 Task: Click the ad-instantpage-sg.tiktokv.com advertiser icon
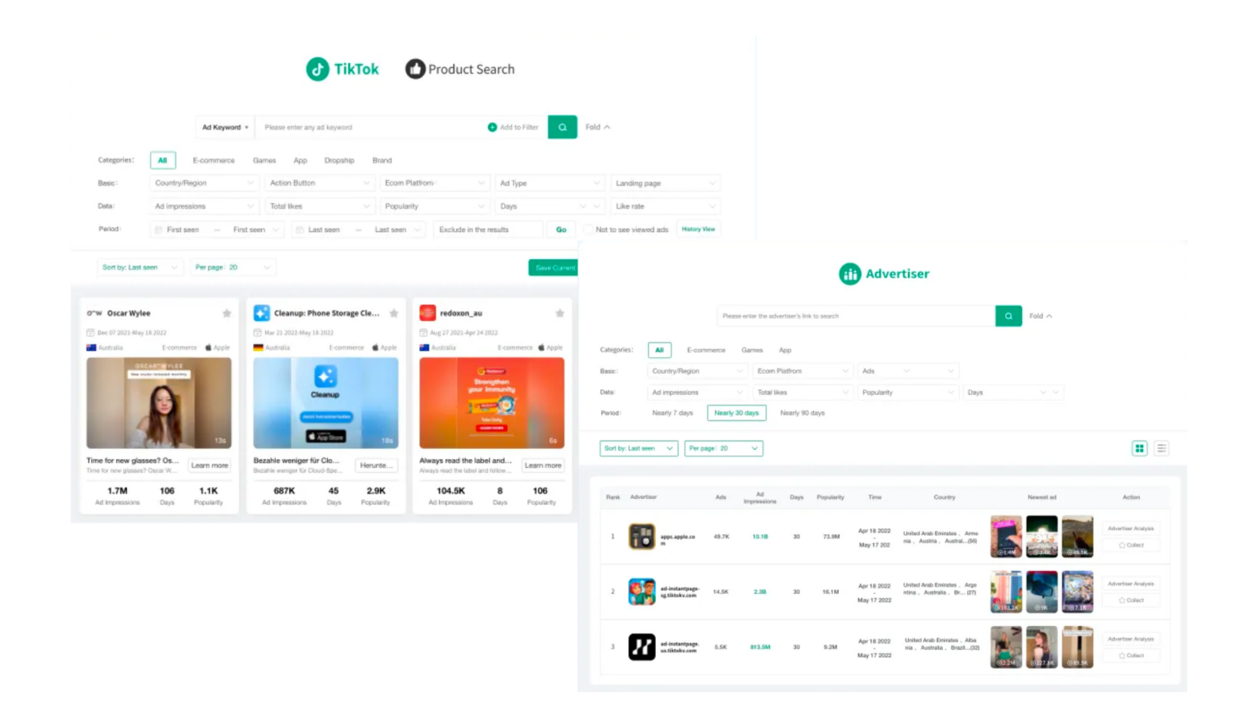pos(642,592)
